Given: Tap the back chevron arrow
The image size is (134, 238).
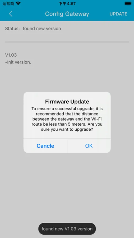Looking at the screenshot, I should point(11,14).
